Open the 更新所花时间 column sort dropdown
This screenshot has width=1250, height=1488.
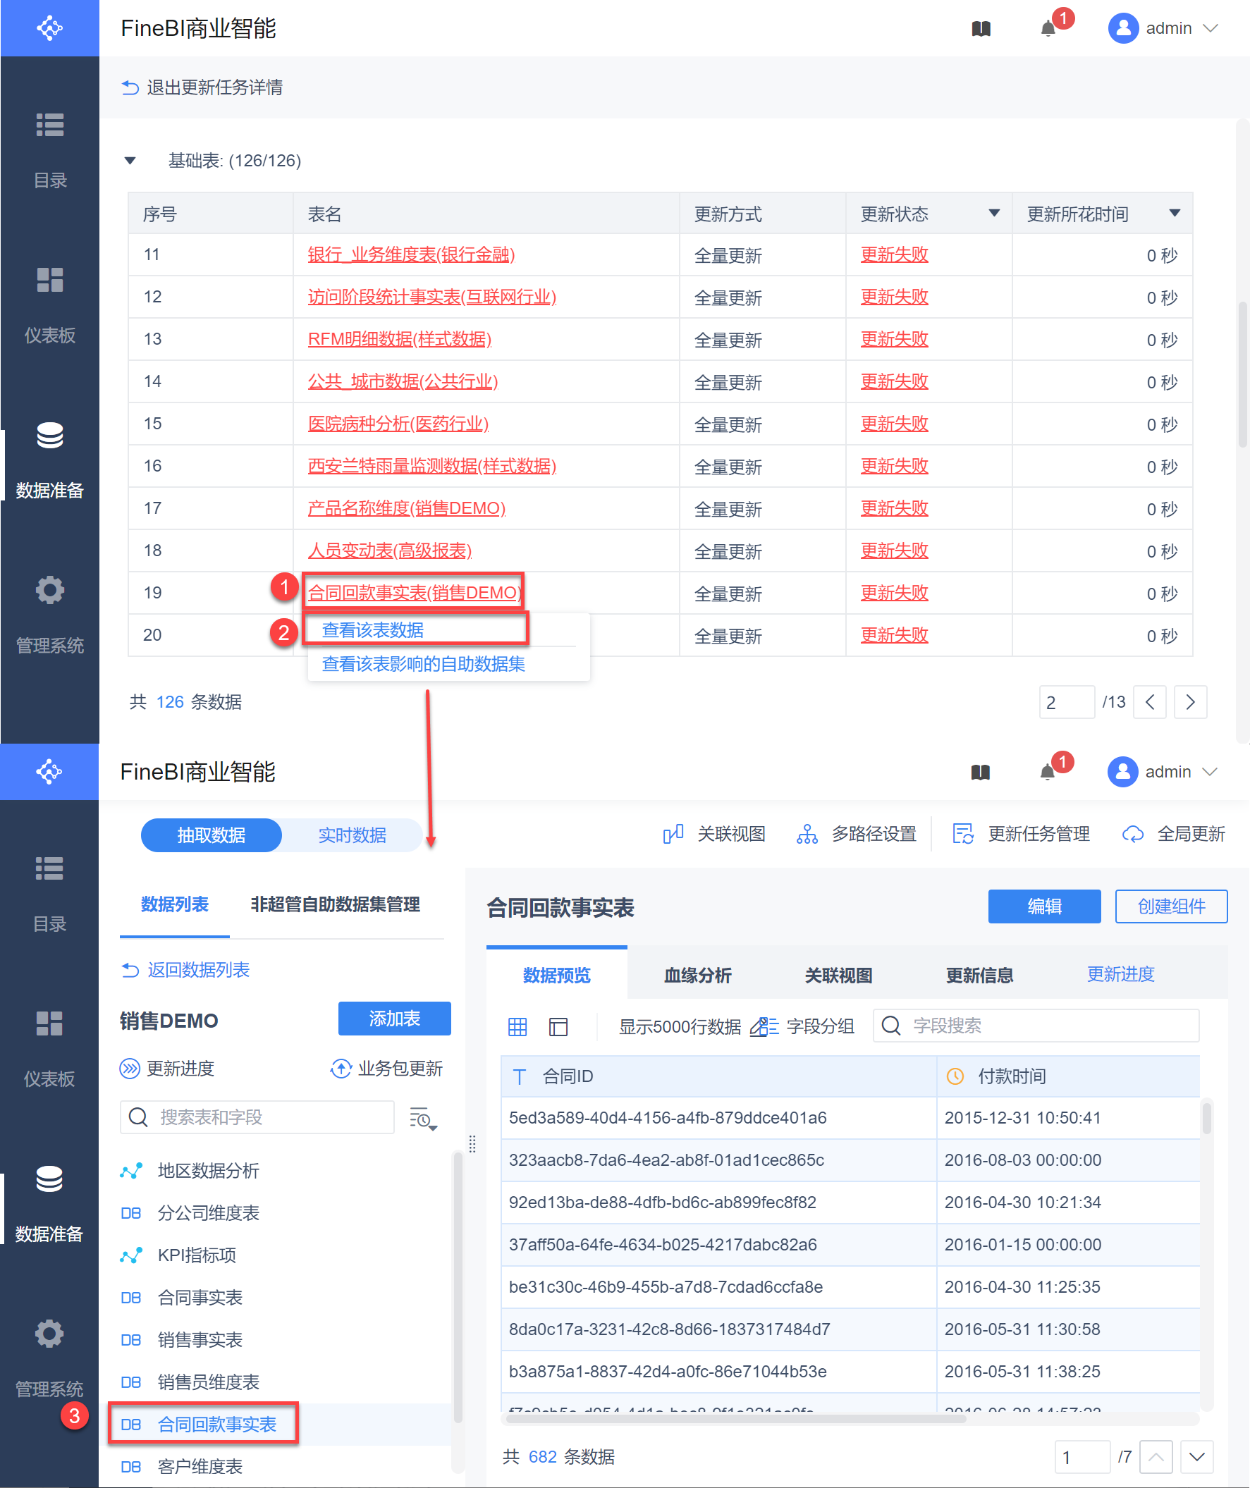tap(1174, 213)
